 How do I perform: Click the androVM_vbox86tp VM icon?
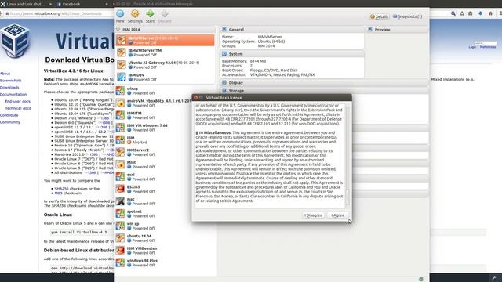pyautogui.click(x=120, y=103)
